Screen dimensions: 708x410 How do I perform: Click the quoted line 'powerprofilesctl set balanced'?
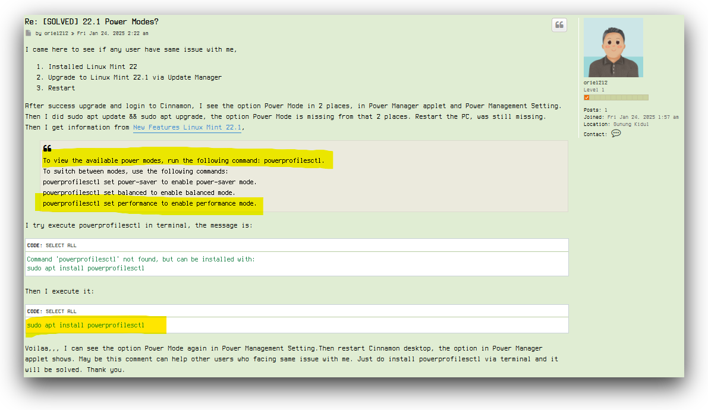click(x=139, y=193)
